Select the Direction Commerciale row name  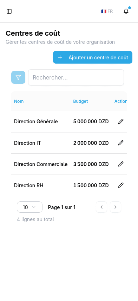(x=41, y=164)
